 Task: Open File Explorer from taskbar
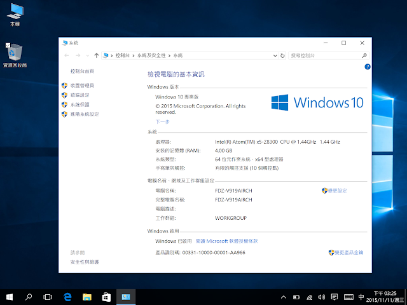(x=87, y=297)
